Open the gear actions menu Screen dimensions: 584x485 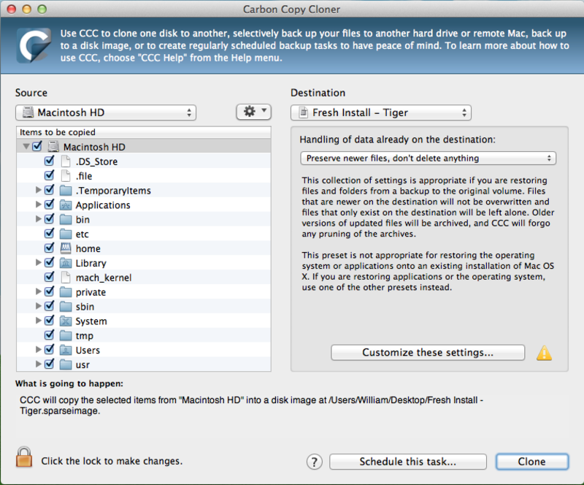(253, 112)
